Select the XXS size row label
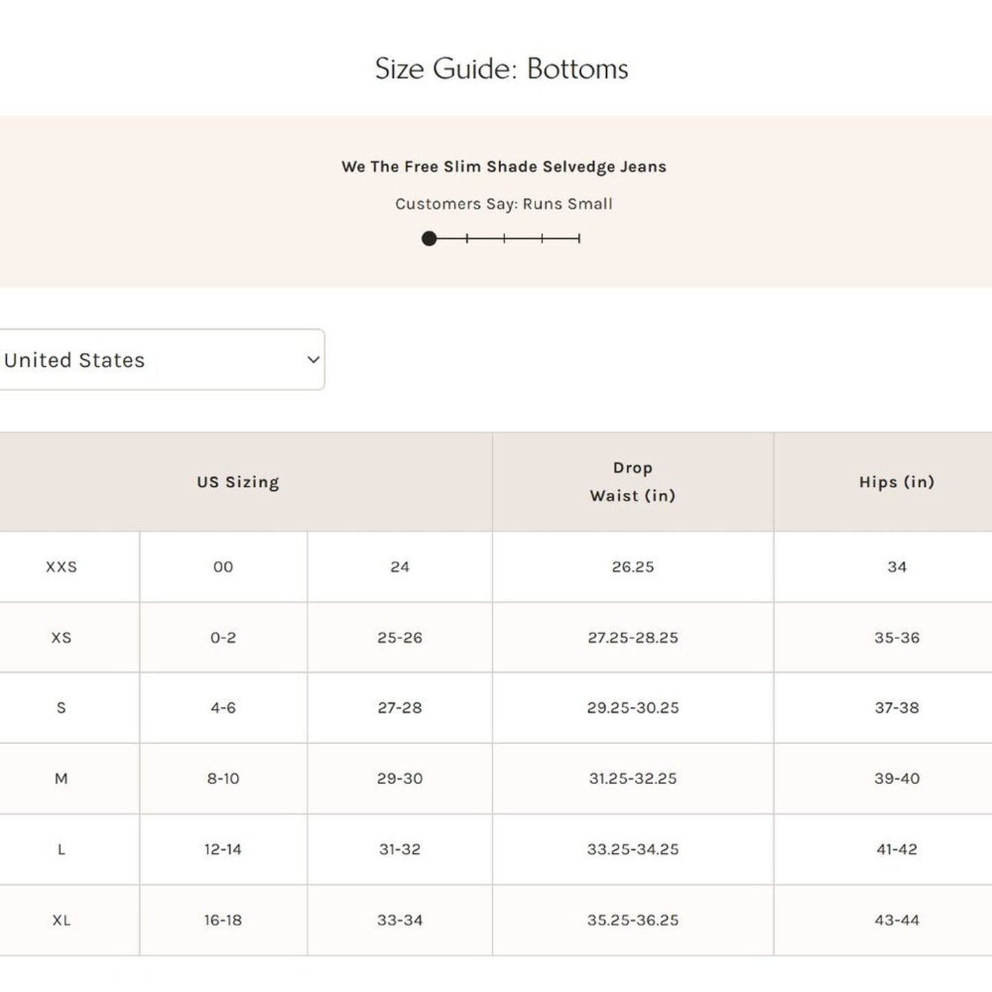Viewport: 992px width, 992px height. point(61,567)
